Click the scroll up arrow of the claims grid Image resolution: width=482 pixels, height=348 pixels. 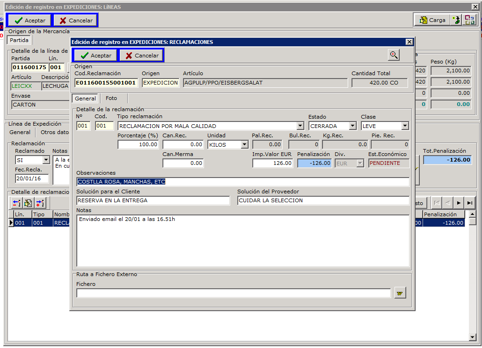472,214
